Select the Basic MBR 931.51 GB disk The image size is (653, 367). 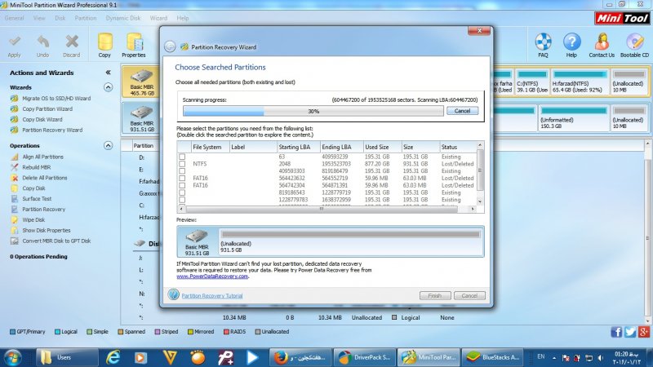[x=141, y=118]
